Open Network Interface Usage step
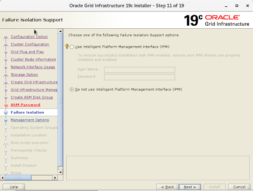The width and height of the screenshot is (253, 191). point(33,67)
